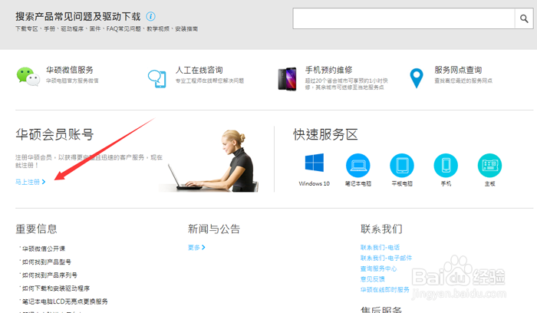Open 如何找到产品型号 item
The height and width of the screenshot is (313, 537).
[47, 262]
